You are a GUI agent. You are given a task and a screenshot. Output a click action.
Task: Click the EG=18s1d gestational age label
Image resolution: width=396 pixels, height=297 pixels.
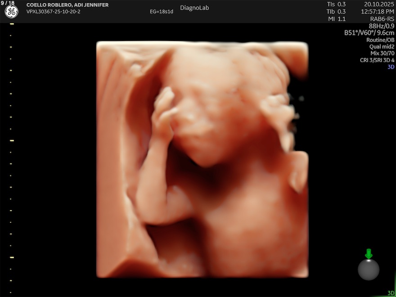(162, 12)
